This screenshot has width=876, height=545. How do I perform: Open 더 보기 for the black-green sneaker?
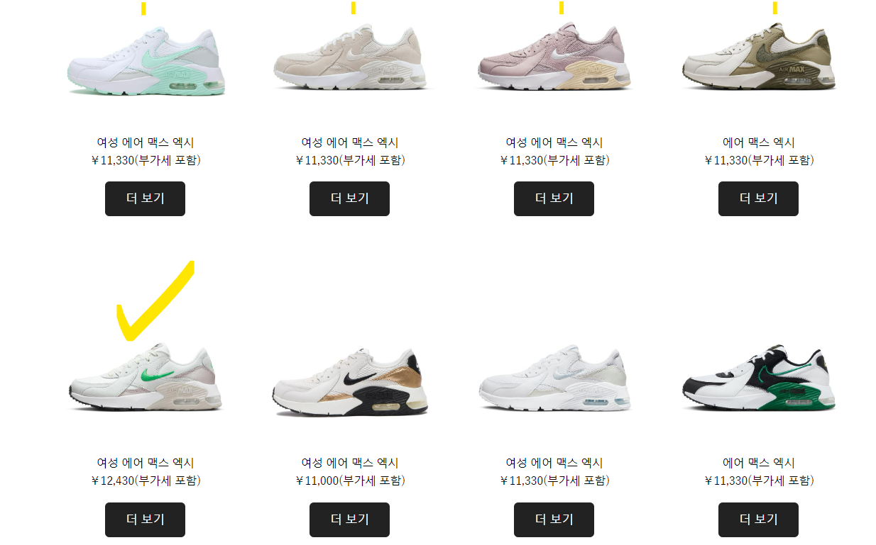(x=758, y=519)
